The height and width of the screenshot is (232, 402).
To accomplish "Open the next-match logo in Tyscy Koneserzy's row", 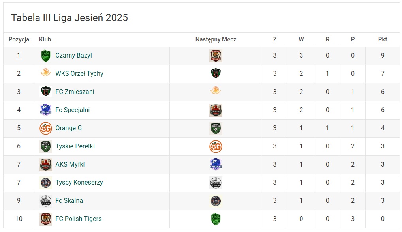I will [x=216, y=183].
